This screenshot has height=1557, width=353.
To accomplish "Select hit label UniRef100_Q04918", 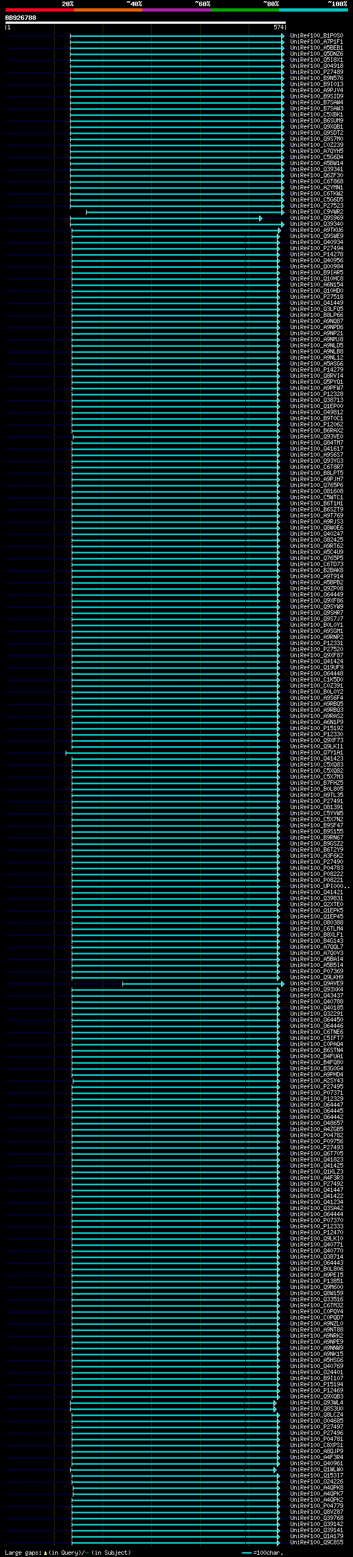I will (316, 66).
